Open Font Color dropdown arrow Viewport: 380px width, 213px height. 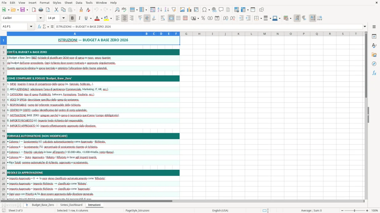[x=102, y=18]
